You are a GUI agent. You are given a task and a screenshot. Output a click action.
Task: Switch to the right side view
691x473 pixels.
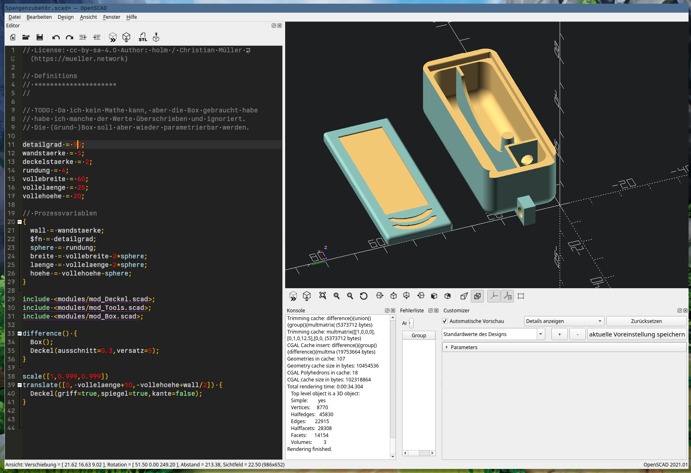click(x=380, y=296)
